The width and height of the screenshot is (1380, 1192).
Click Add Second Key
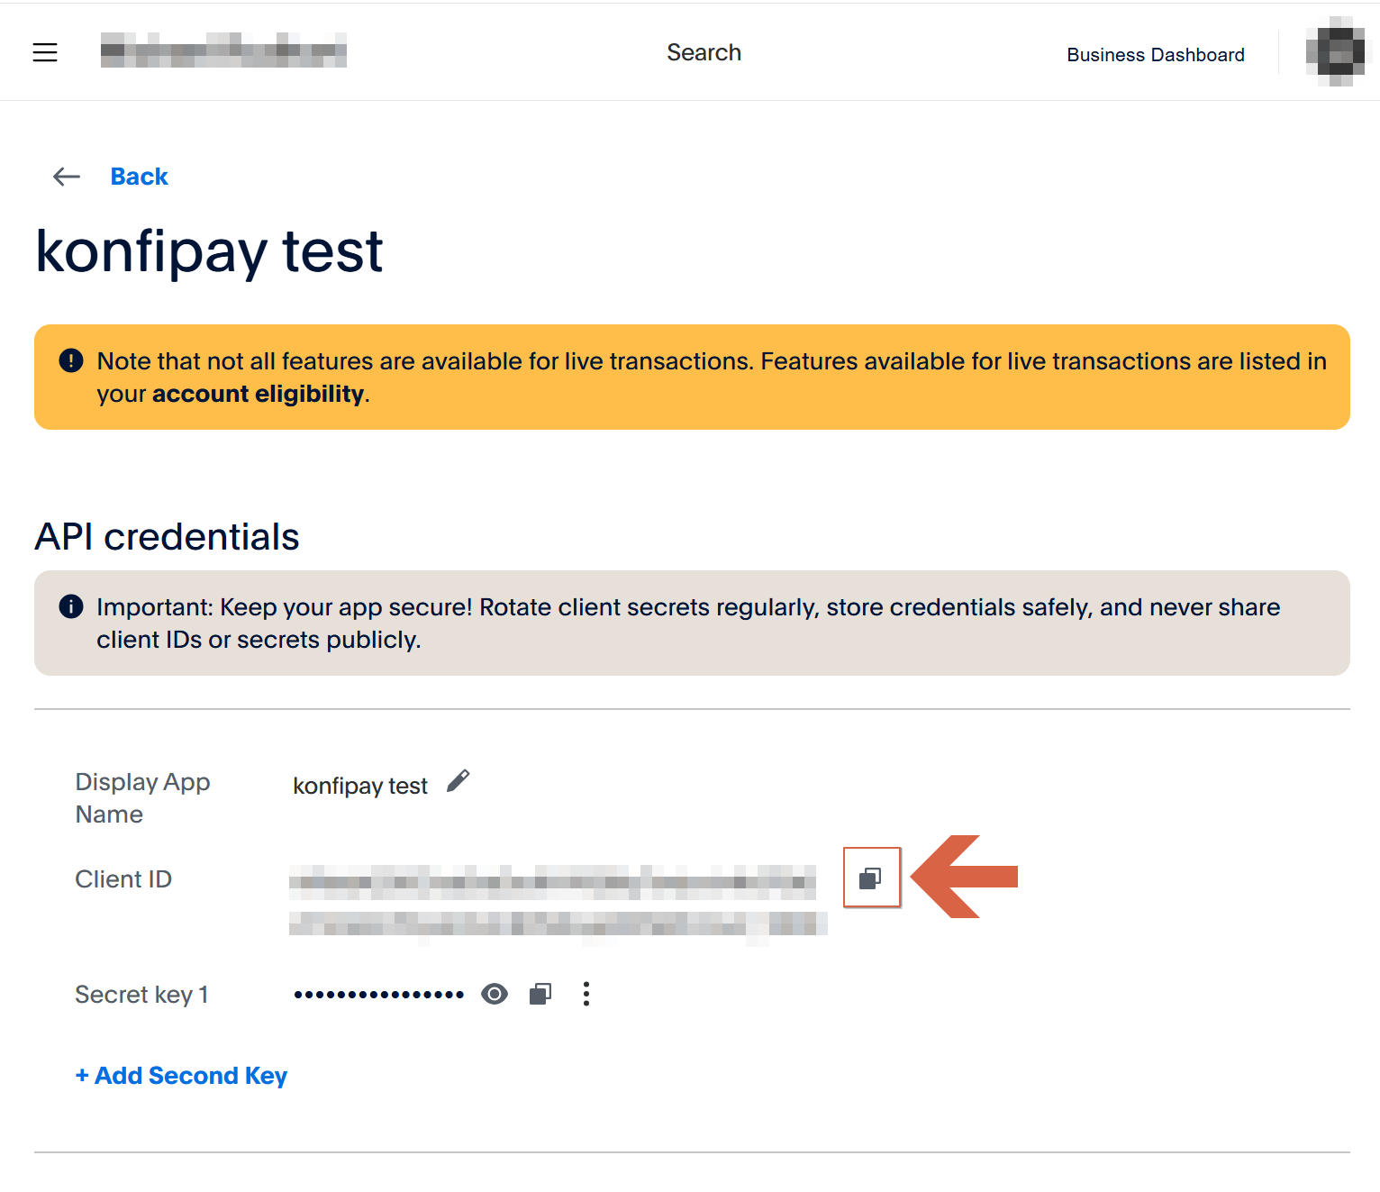tap(182, 1076)
